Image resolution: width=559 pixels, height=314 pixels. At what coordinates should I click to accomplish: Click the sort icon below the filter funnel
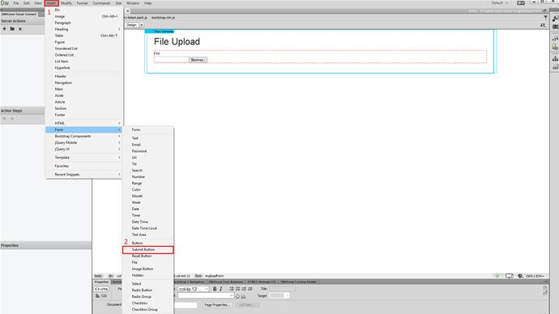(x=543, y=25)
